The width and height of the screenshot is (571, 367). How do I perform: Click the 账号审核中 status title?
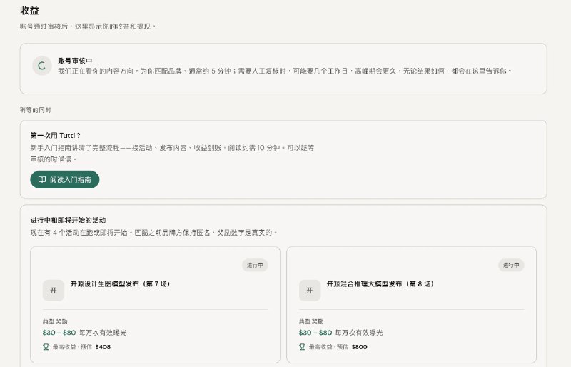pyautogui.click(x=75, y=61)
